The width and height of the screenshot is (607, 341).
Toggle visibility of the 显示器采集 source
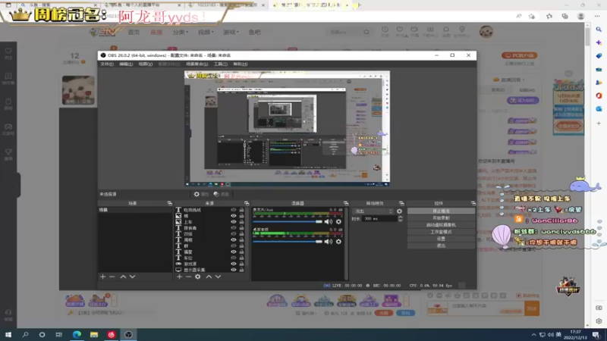[234, 270]
